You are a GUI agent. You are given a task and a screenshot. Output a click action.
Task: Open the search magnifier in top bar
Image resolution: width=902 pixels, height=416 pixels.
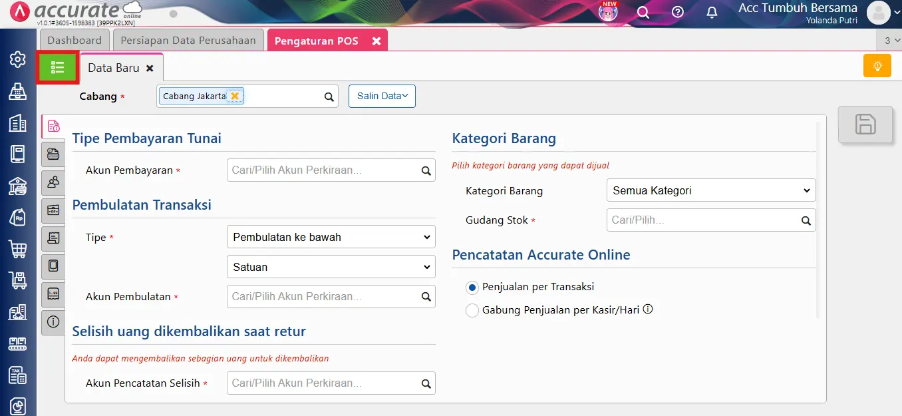point(643,13)
